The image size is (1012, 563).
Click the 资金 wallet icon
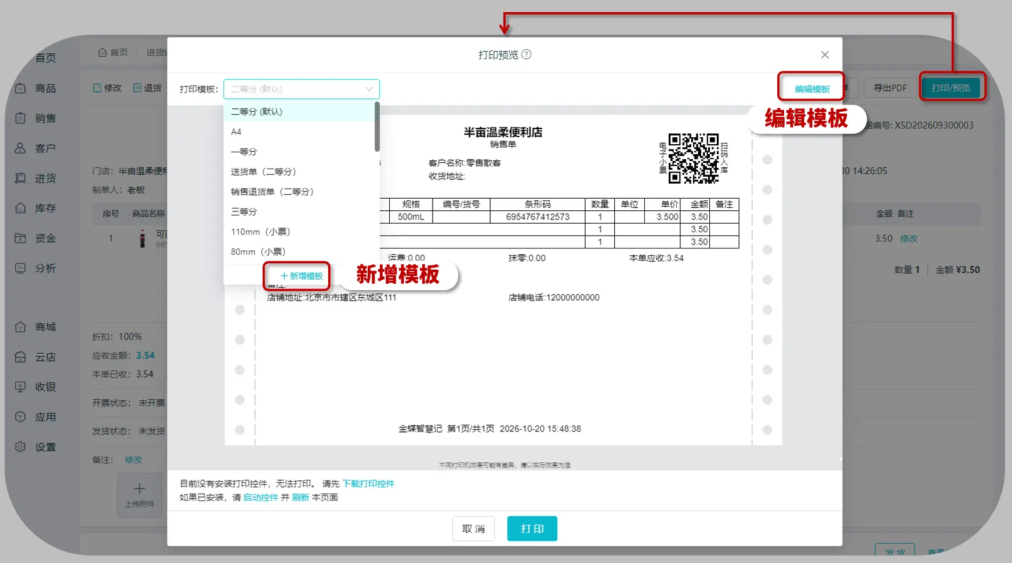(x=20, y=238)
